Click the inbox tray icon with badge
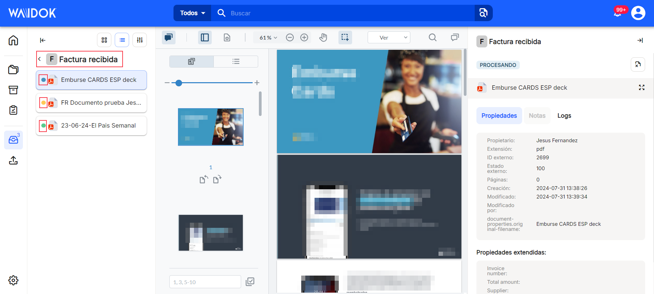Screen dimensions: 654x294 click(14, 140)
